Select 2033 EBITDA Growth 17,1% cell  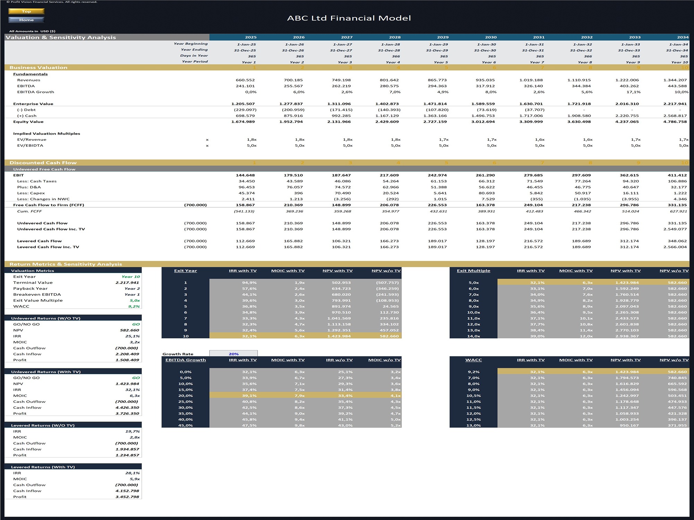coord(633,92)
